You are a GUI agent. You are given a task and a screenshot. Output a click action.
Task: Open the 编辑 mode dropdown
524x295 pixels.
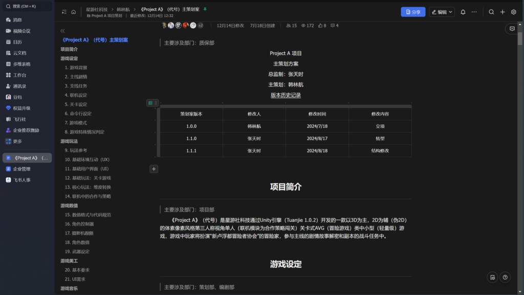click(442, 12)
